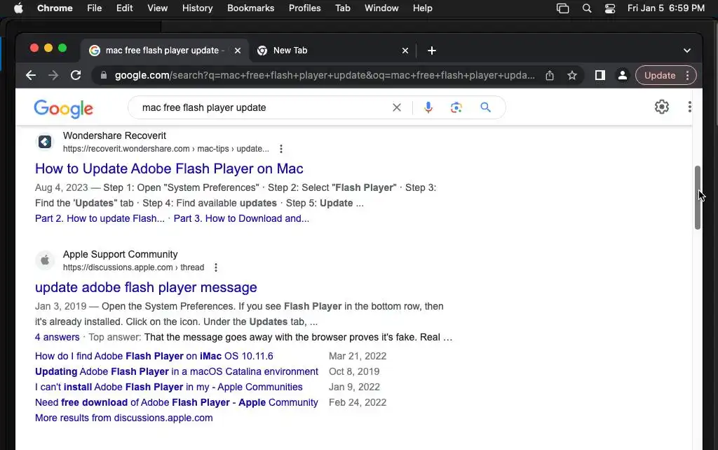This screenshot has height=450, width=718.
Task: Open Google quick settings gear
Action: pyautogui.click(x=662, y=107)
